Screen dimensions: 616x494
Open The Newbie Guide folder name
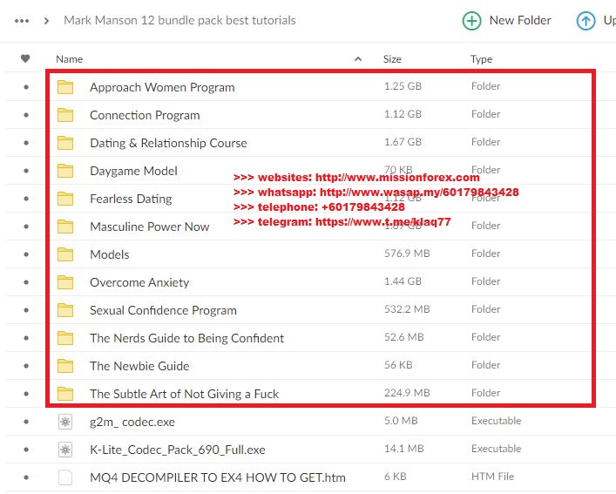[139, 366]
